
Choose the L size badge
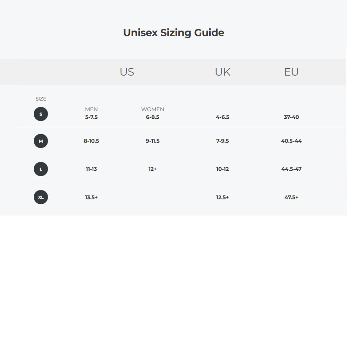(41, 169)
